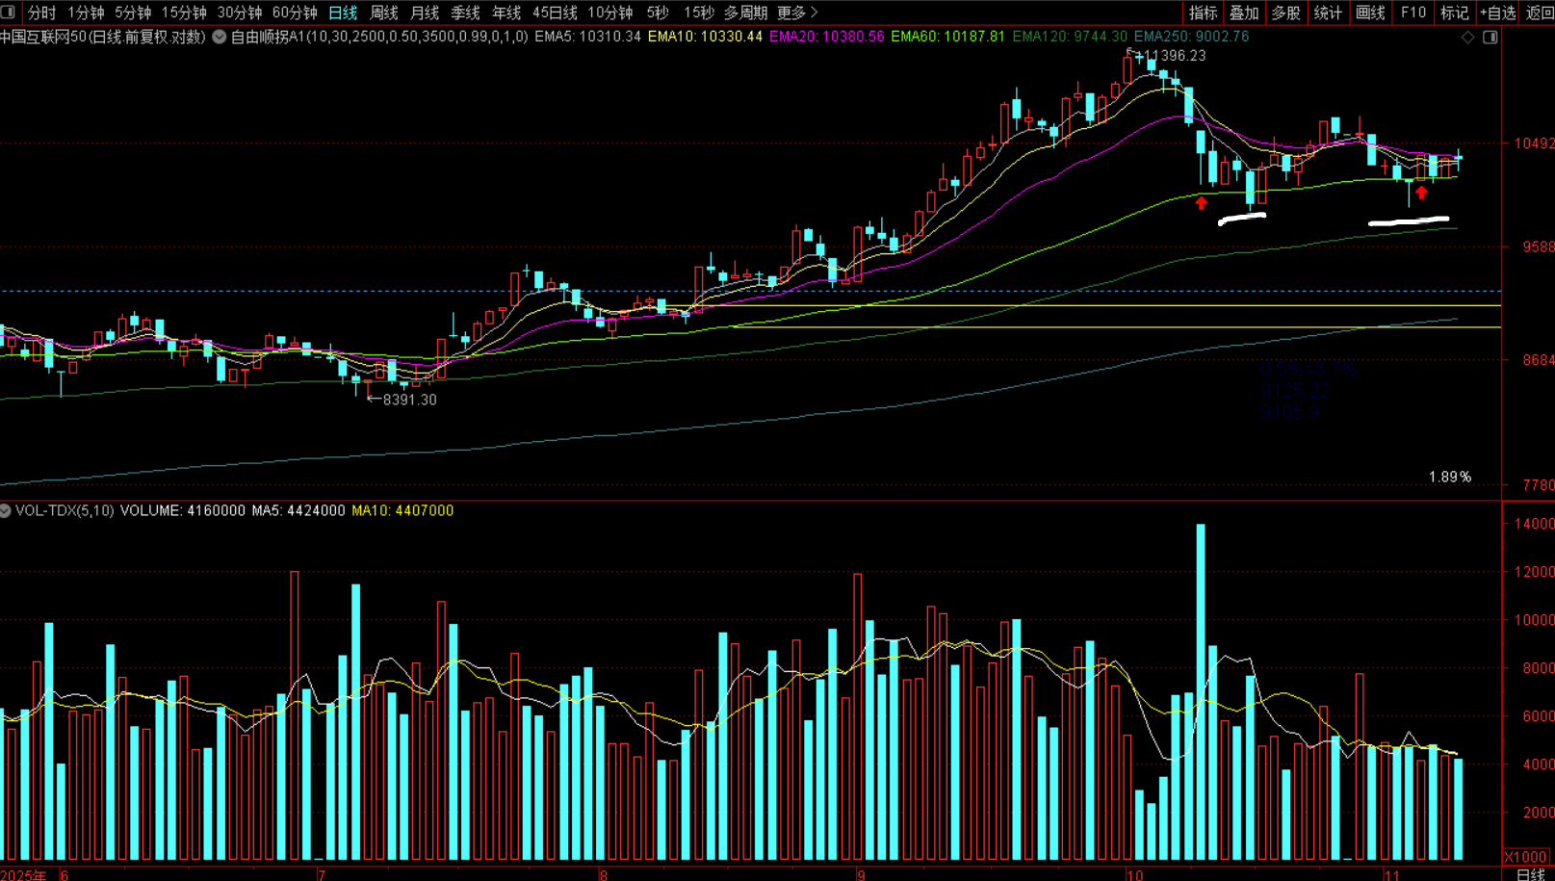Click the 统计 statistics button
The height and width of the screenshot is (881, 1555).
1328,13
